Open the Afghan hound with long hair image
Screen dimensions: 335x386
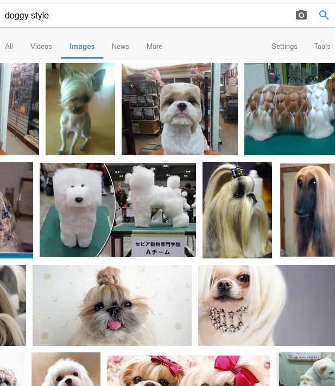tap(308, 210)
